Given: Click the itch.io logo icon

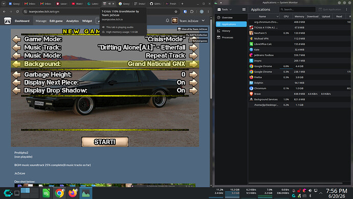Looking at the screenshot, I should pos(8,21).
